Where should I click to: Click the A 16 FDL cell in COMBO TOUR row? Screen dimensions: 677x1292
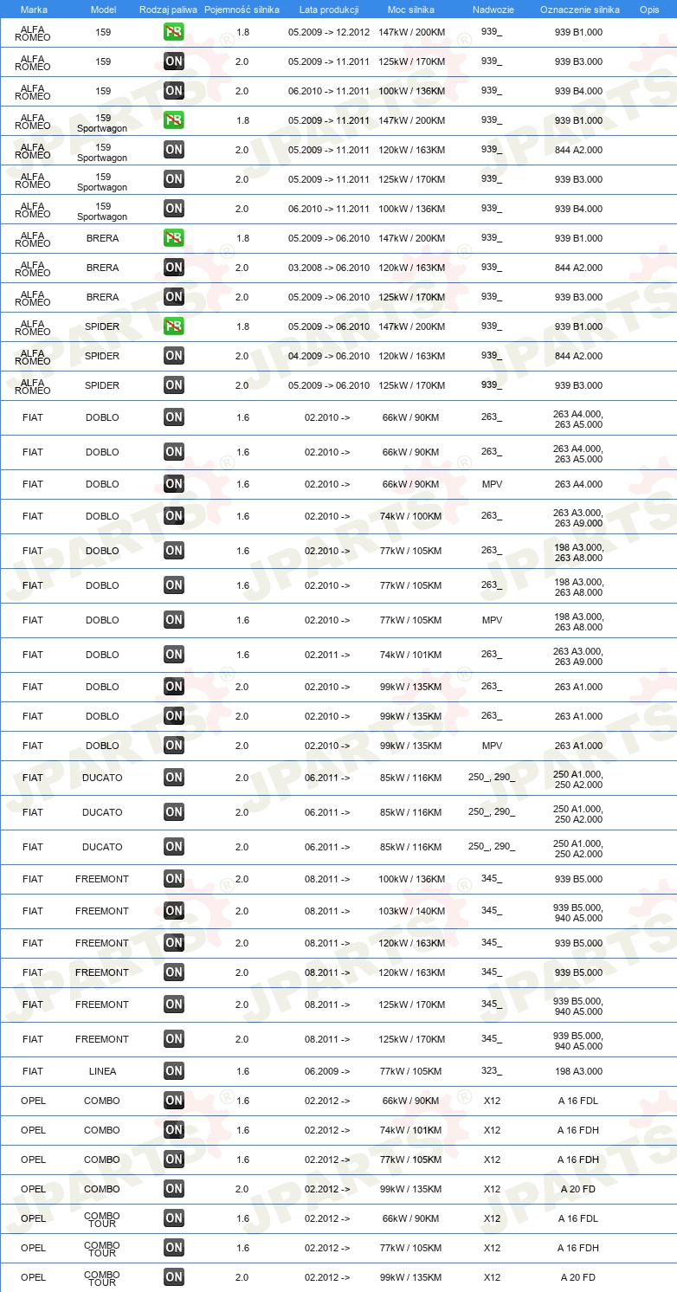click(578, 1218)
